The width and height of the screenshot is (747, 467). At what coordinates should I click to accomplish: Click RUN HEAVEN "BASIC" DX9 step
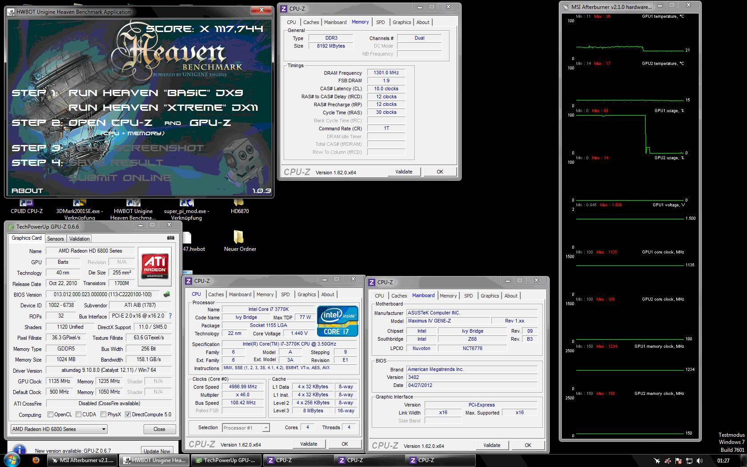156,93
